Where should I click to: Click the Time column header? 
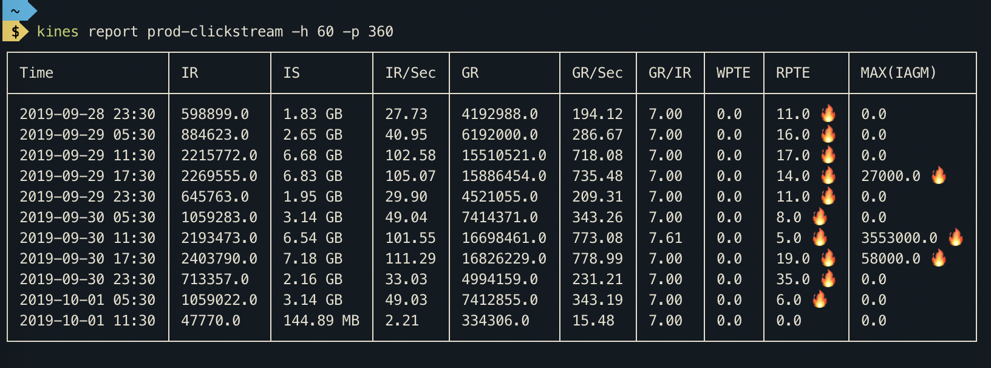[x=36, y=73]
